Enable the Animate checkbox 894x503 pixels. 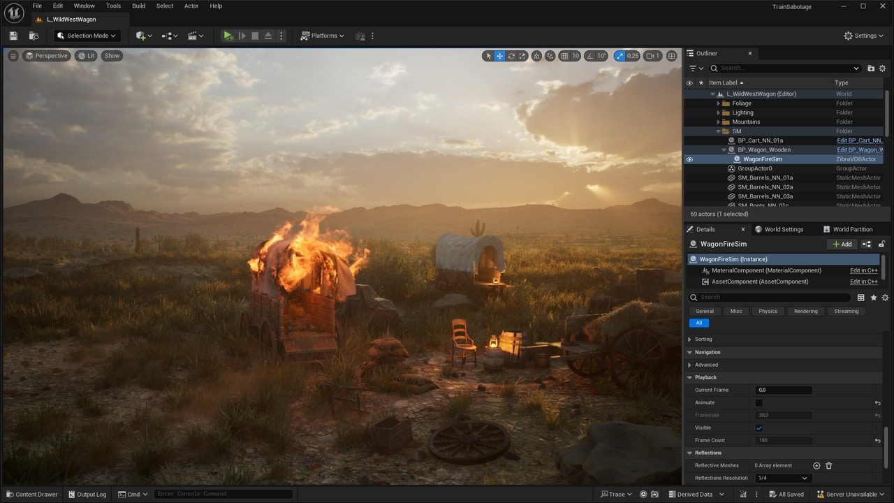click(x=759, y=402)
